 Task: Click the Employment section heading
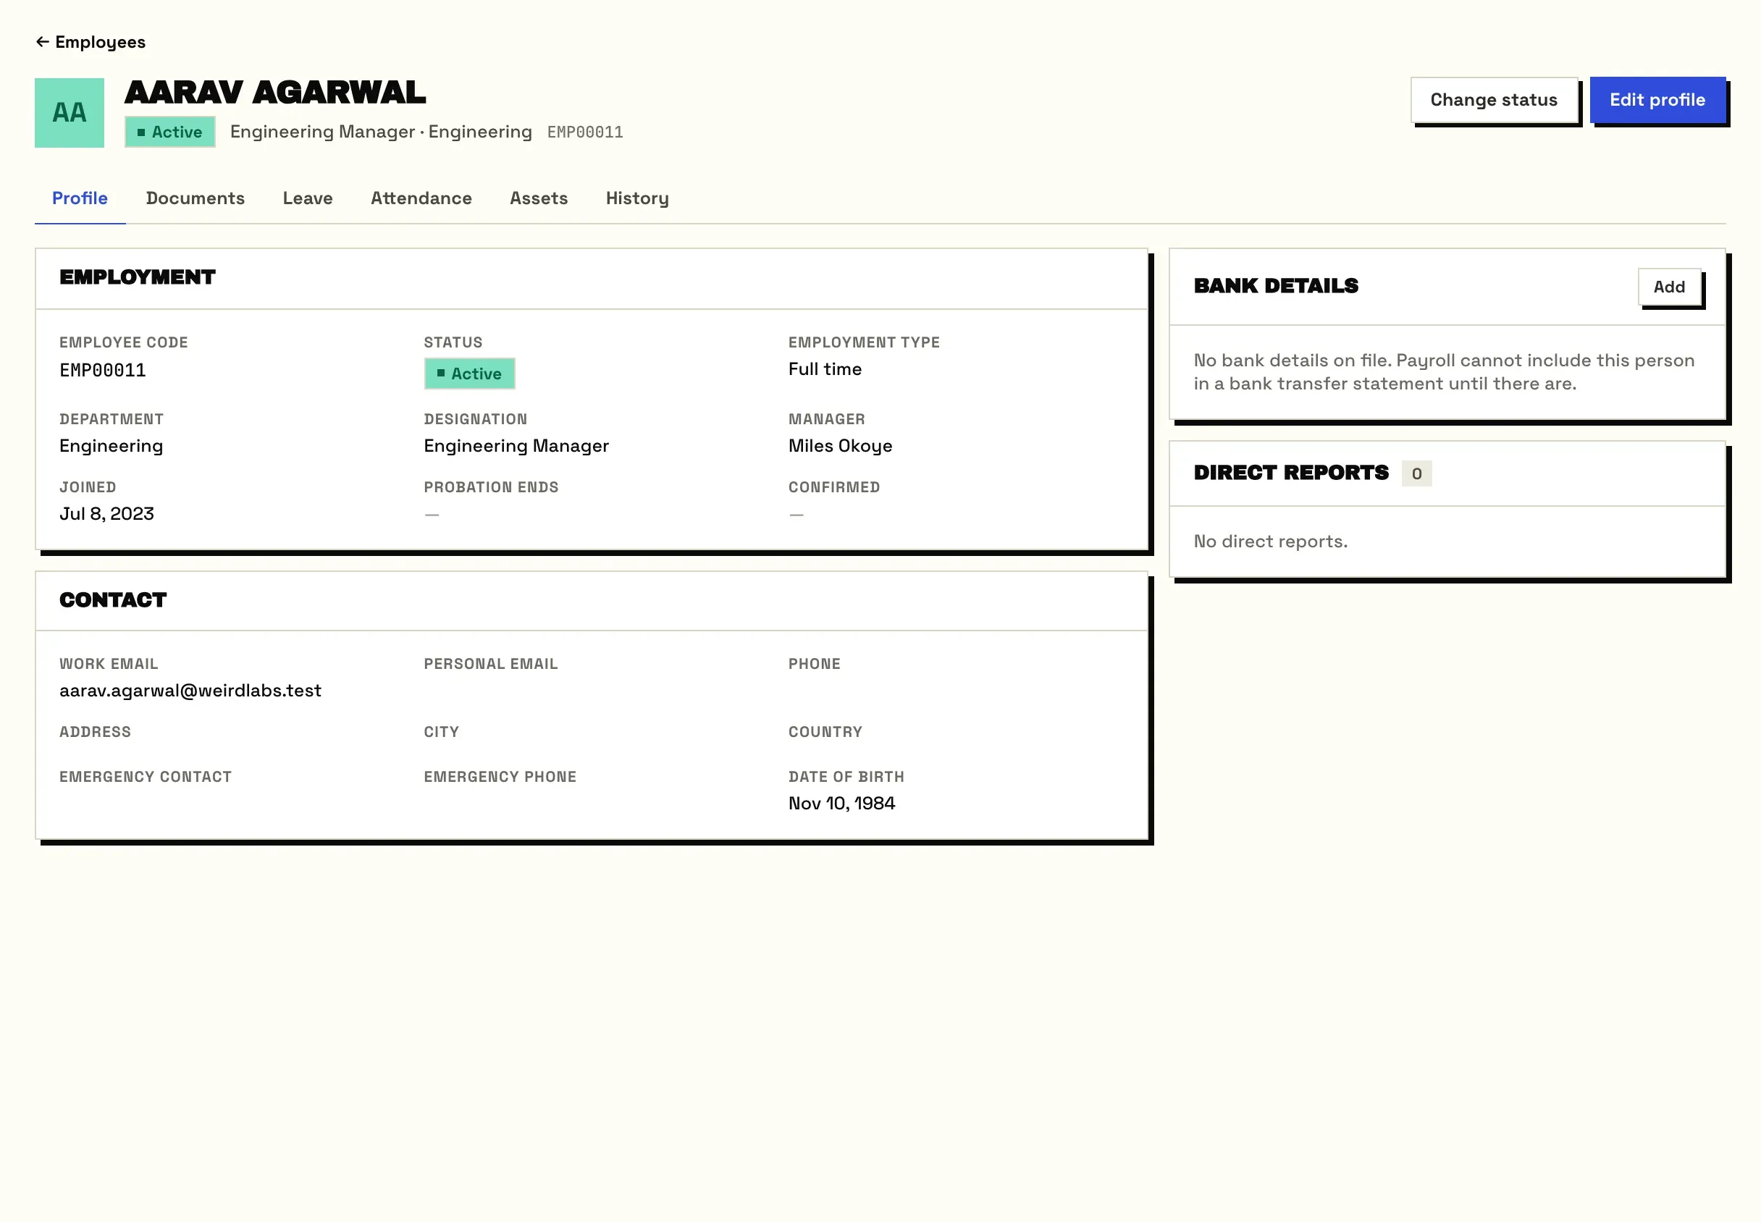pos(138,277)
